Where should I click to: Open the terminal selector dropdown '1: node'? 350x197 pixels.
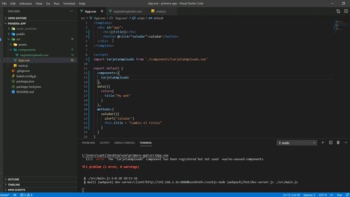(x=296, y=143)
